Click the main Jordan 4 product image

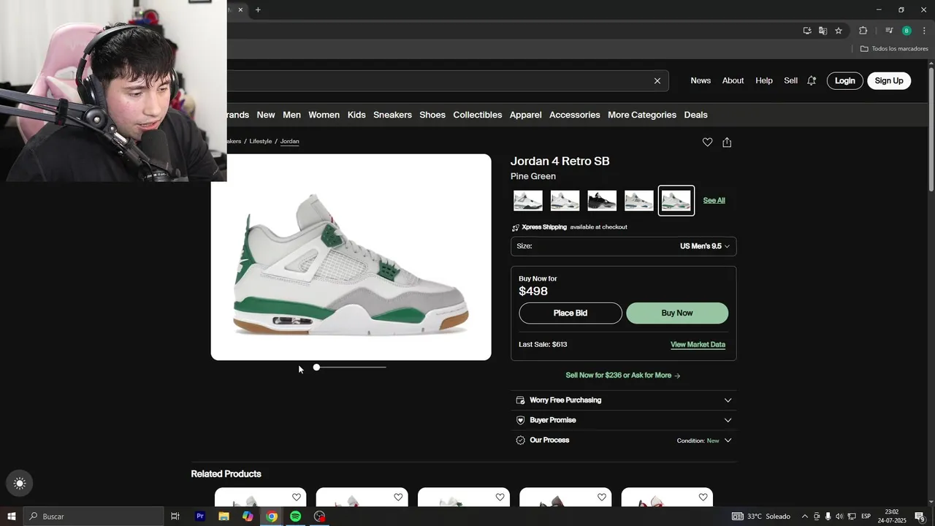[x=351, y=257]
